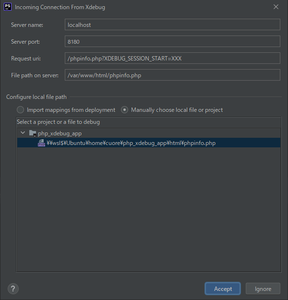Open help with the question mark button
Viewport: 288px width, 300px height.
(13, 288)
